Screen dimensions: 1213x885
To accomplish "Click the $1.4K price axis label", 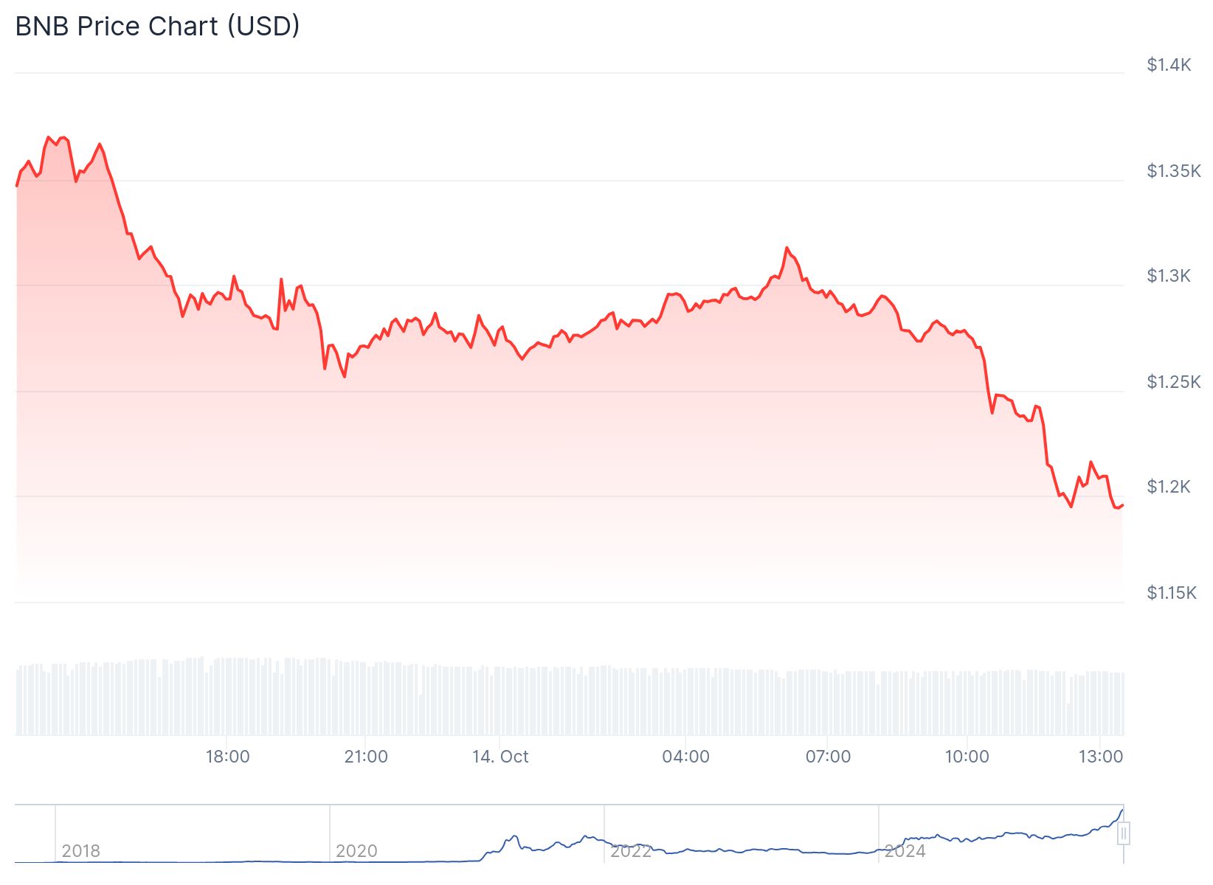I will pos(1169,65).
